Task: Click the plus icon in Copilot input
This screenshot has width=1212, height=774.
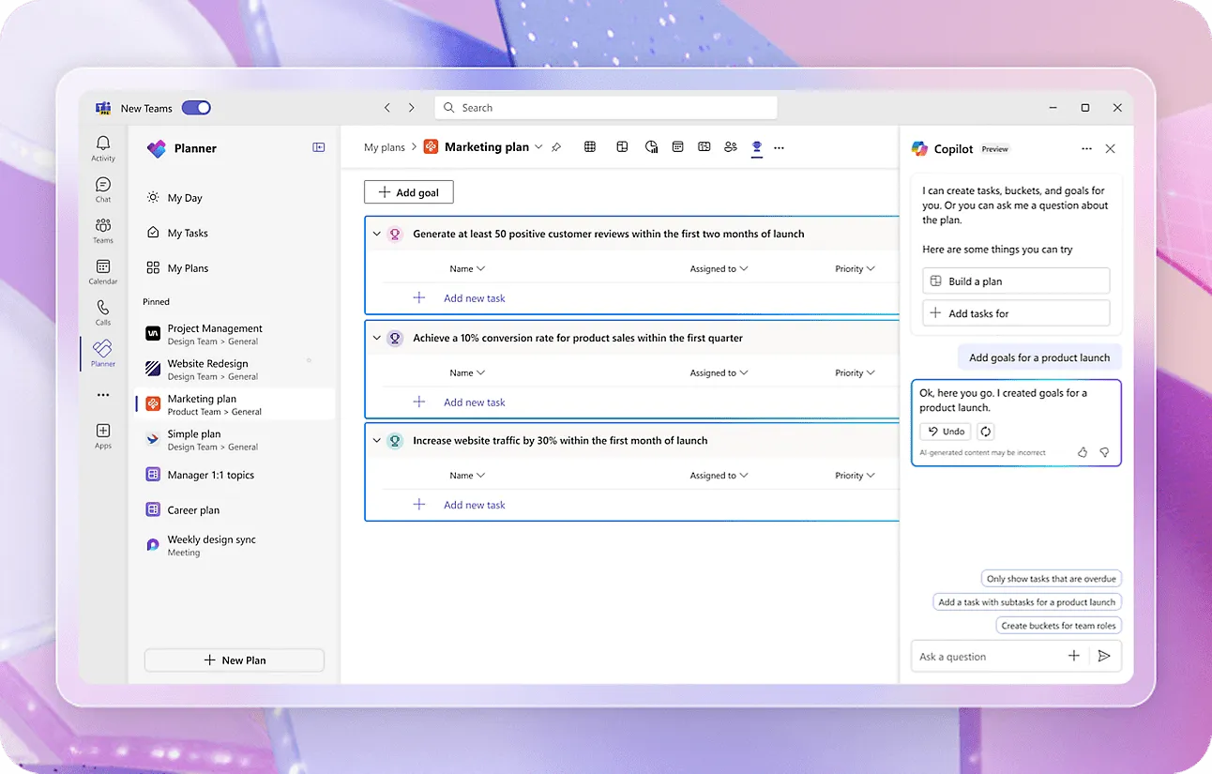Action: pyautogui.click(x=1074, y=656)
